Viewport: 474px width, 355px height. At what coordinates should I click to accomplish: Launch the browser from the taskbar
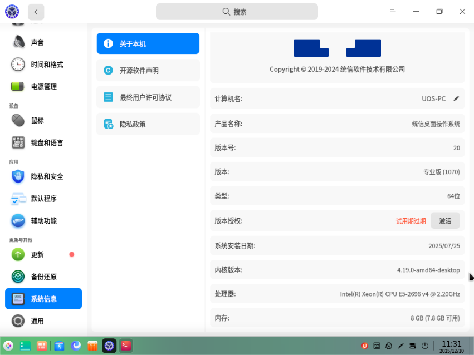click(x=75, y=346)
